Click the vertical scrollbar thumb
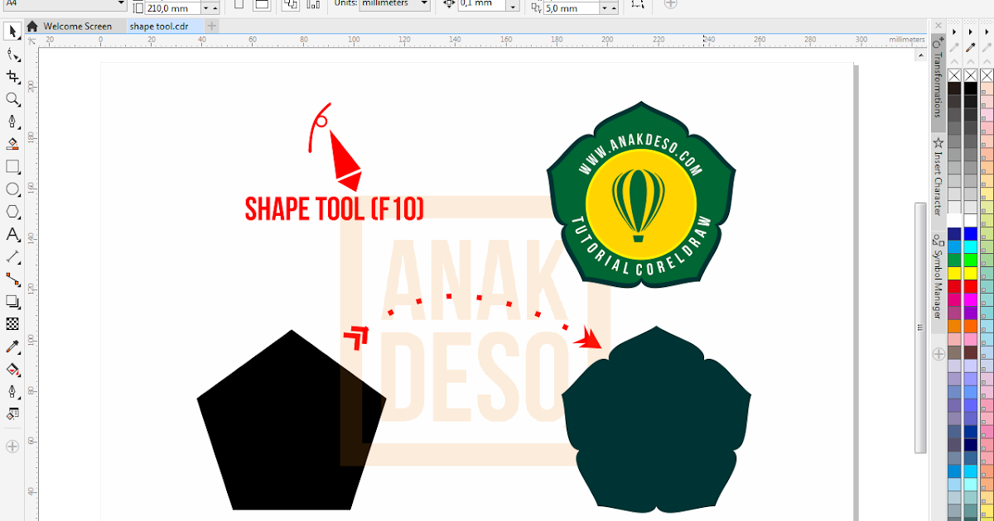The image size is (994, 521). 919,327
